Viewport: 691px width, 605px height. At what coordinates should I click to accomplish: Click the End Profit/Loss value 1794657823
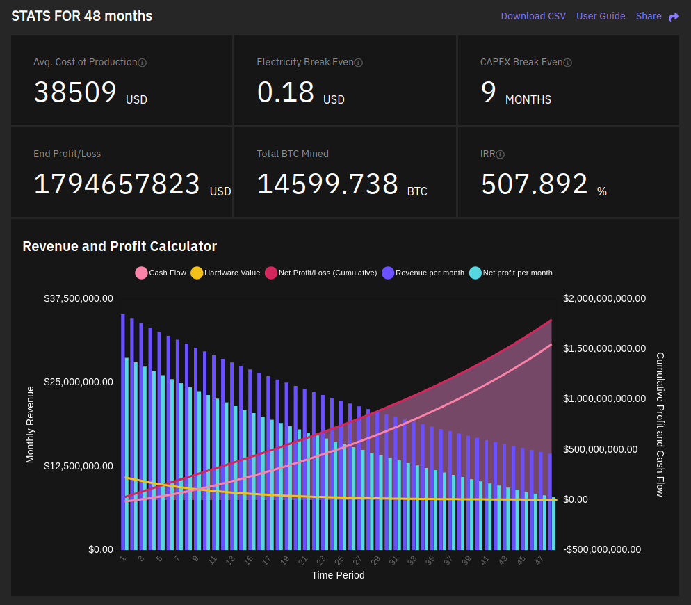point(117,184)
